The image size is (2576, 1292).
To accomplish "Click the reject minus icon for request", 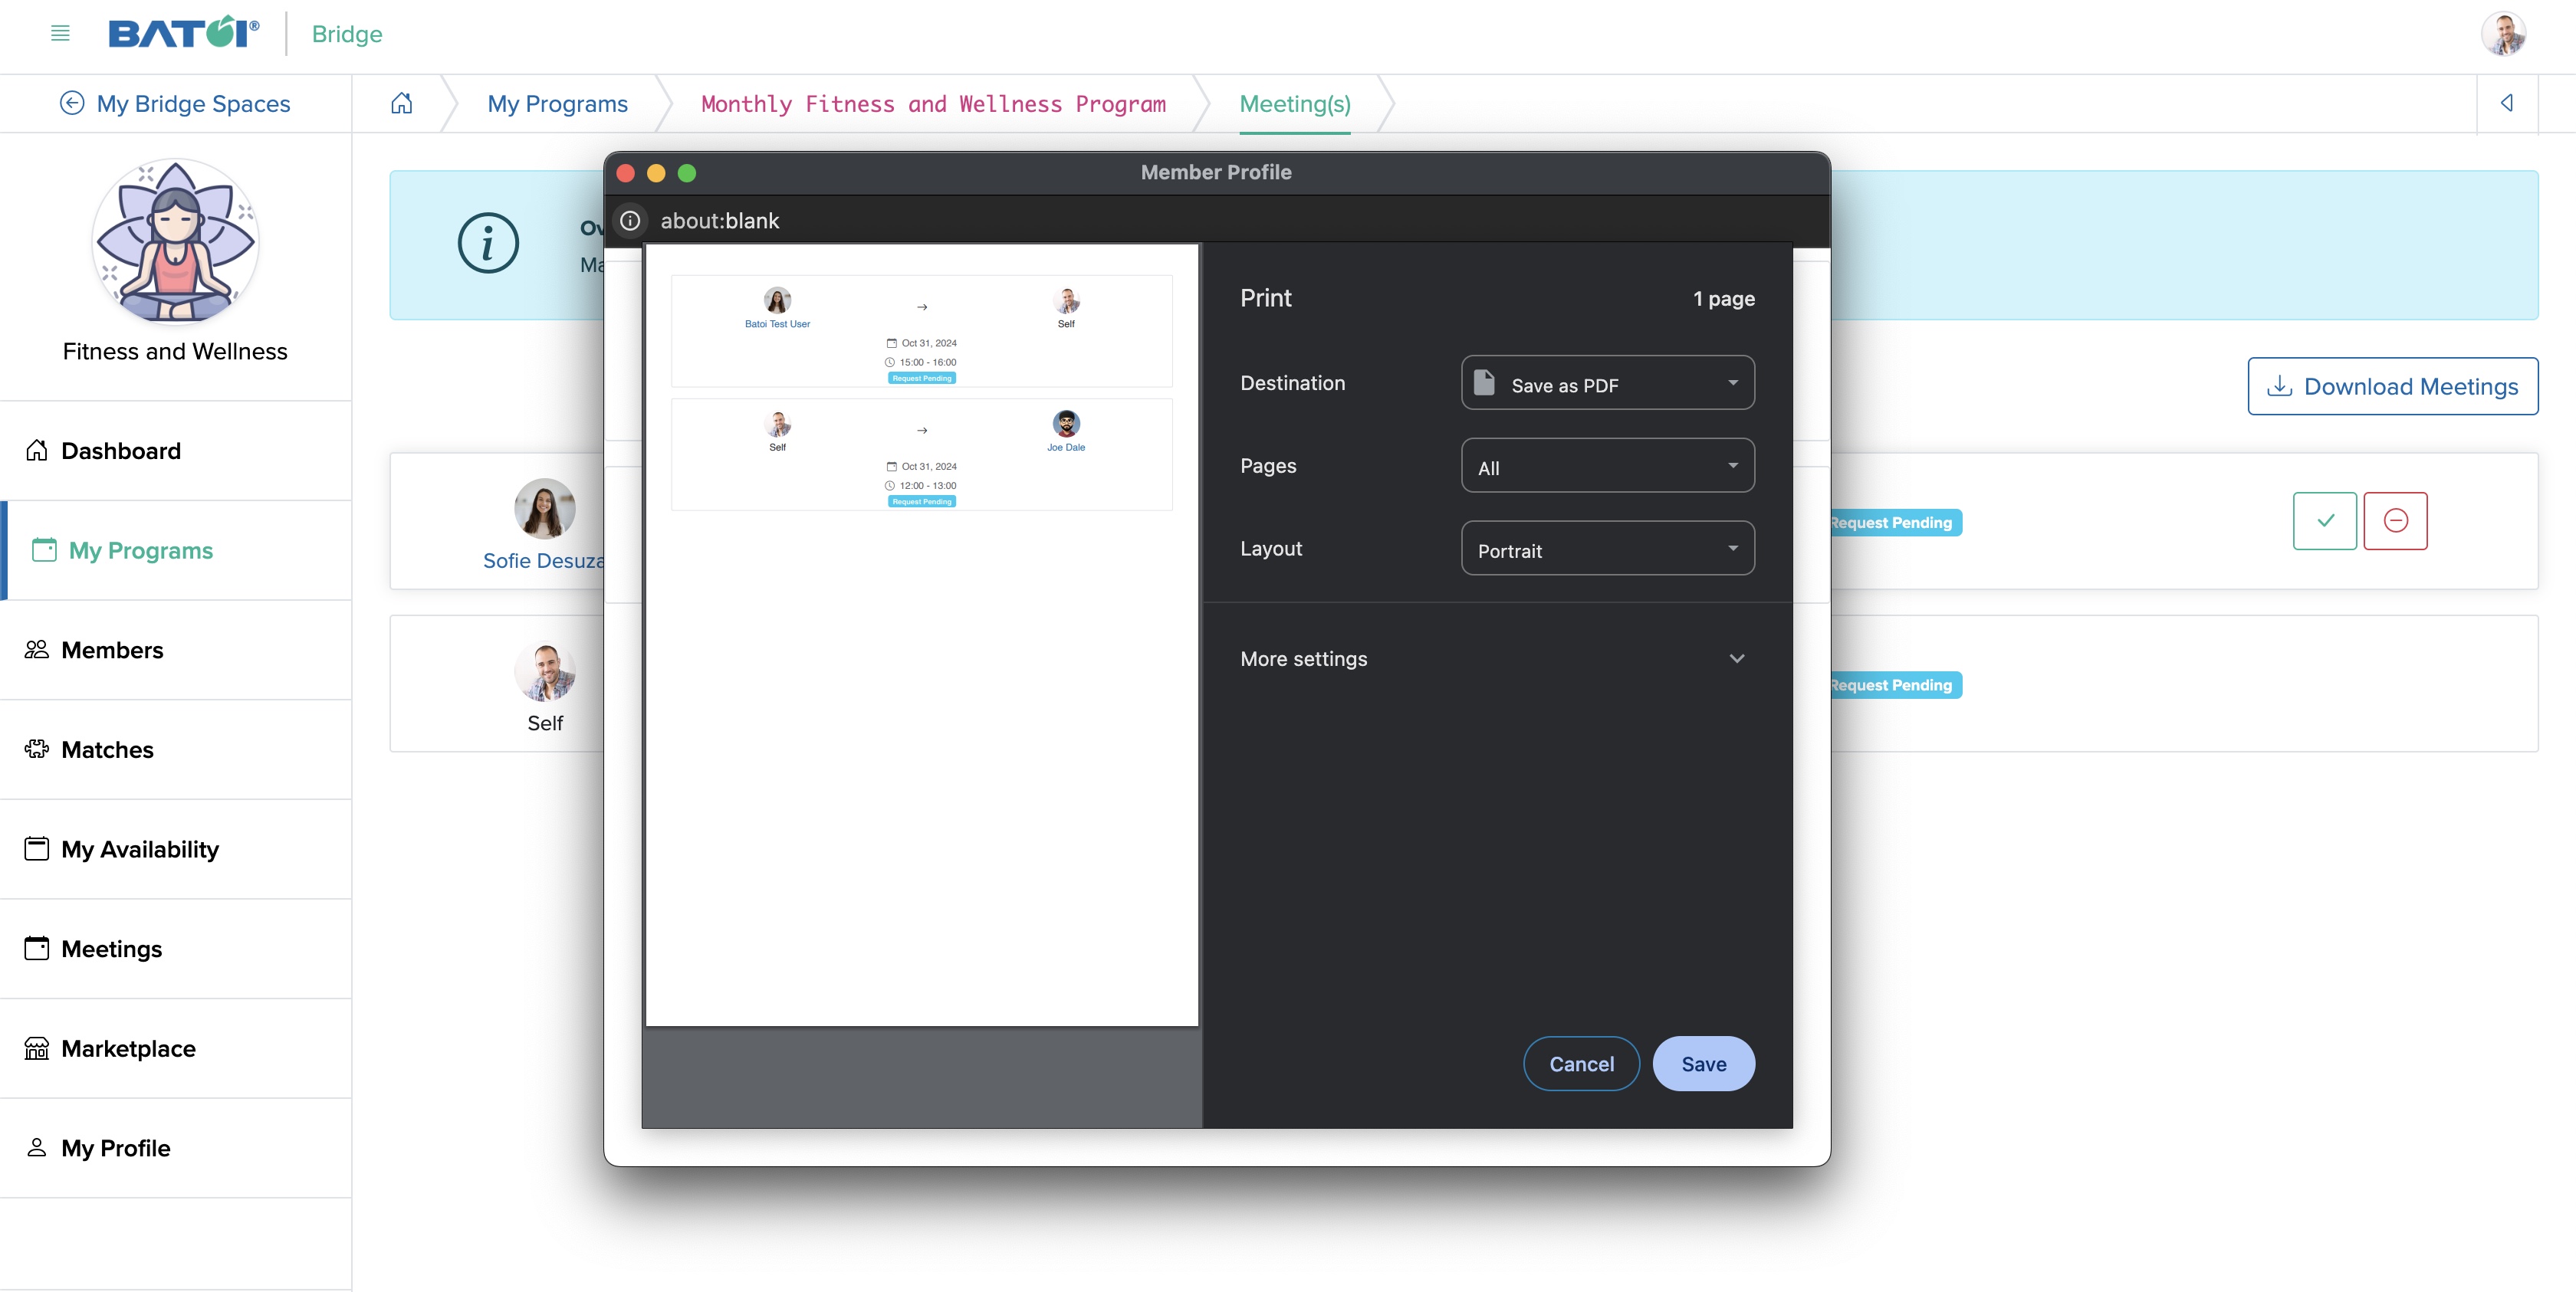I will click(2395, 519).
